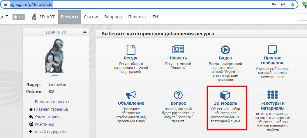Click the speech bubble icon beside Комментарии
Screen dimensions: 307x138
[31, 117]
